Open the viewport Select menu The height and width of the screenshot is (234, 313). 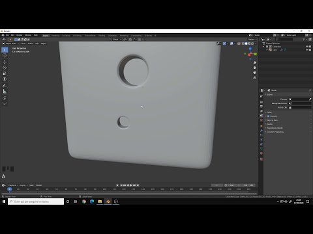[31, 44]
